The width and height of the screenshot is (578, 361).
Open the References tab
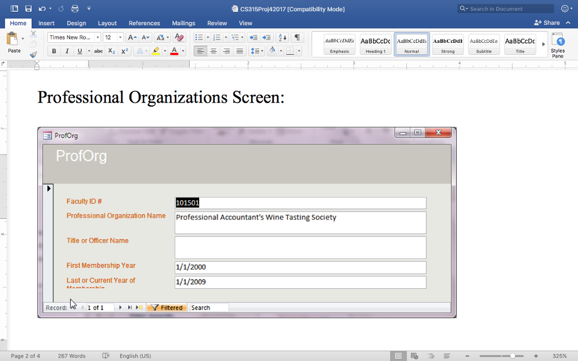click(144, 23)
